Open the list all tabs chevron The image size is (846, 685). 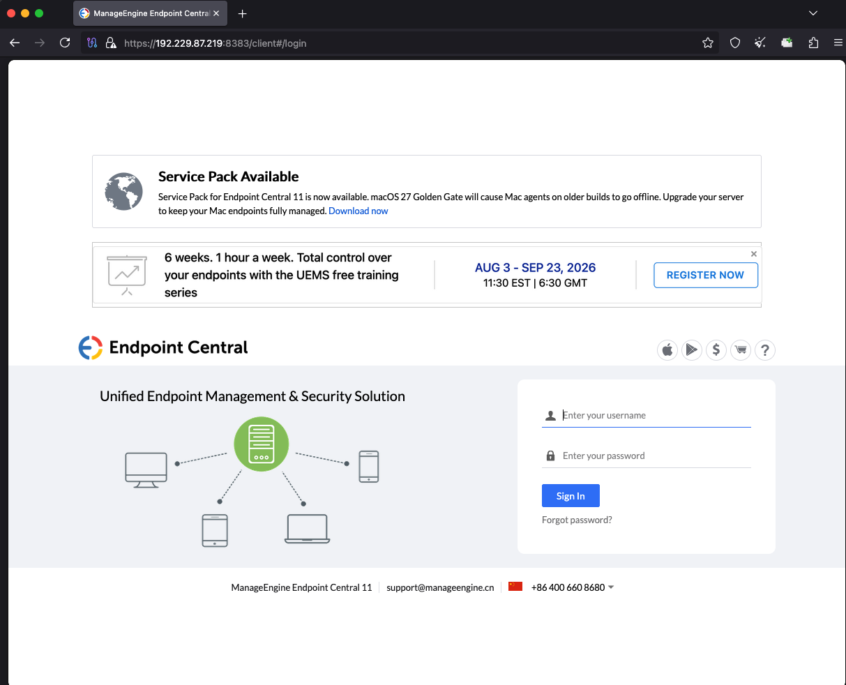click(813, 13)
